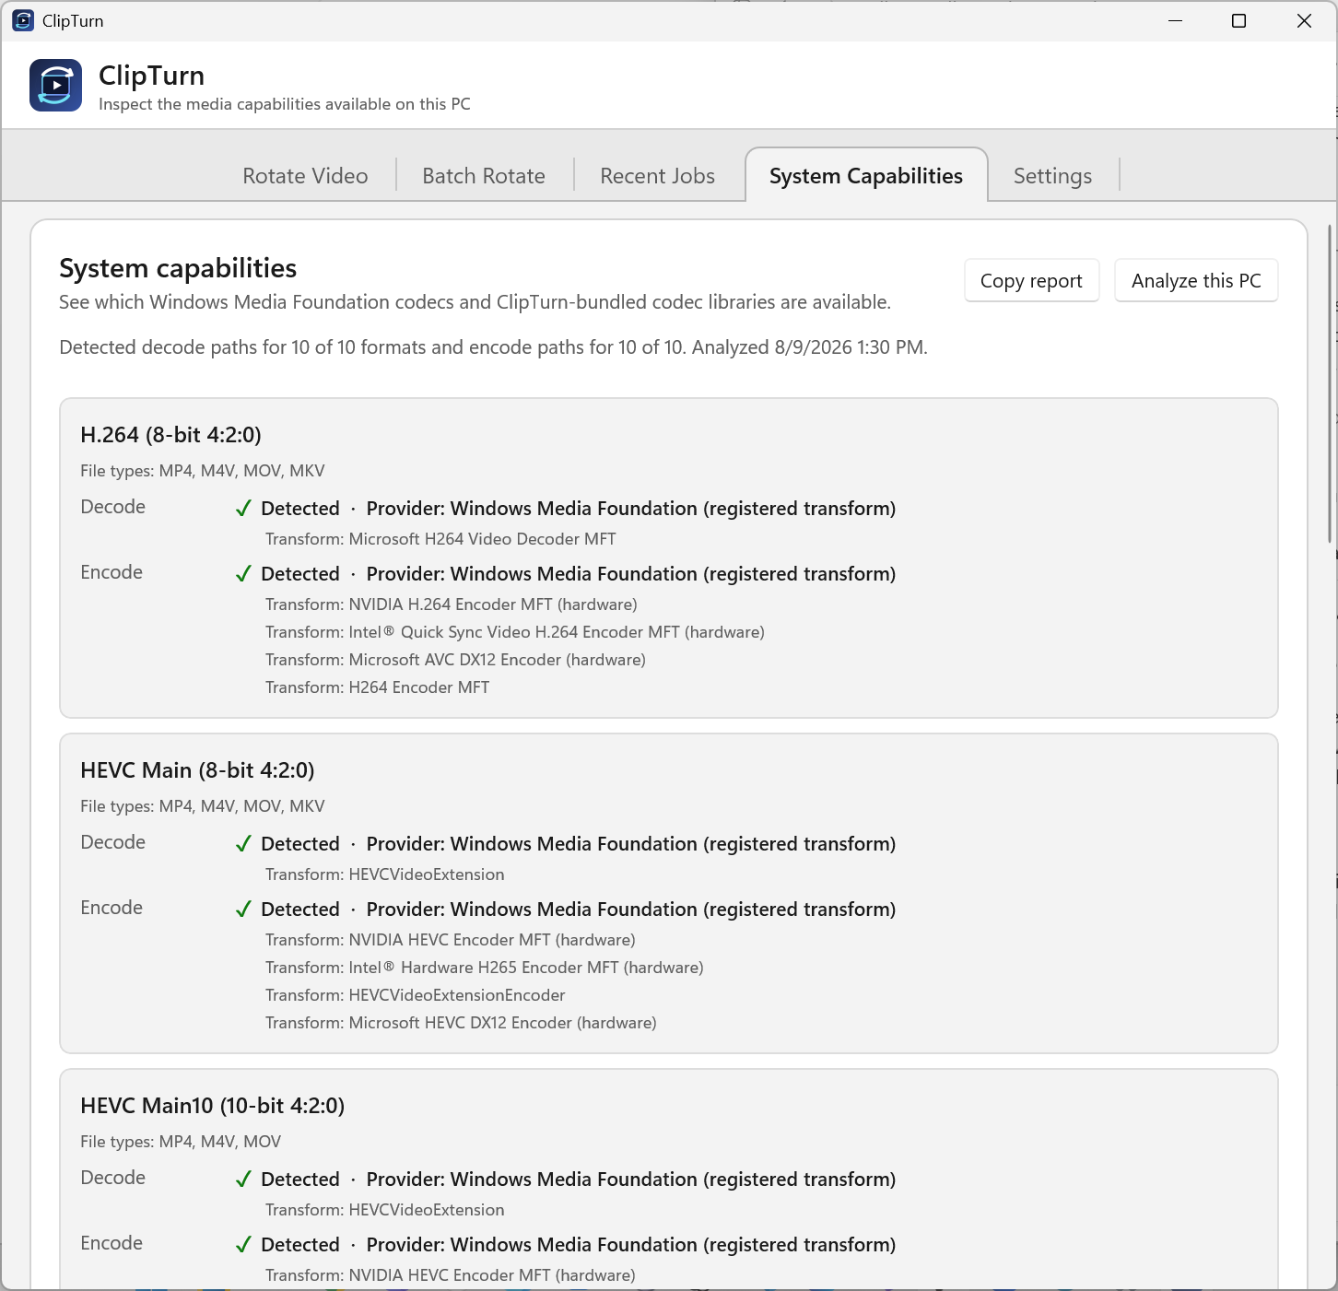Click the HEVC Main Encode row label
This screenshot has width=1338, height=1291.
(111, 908)
